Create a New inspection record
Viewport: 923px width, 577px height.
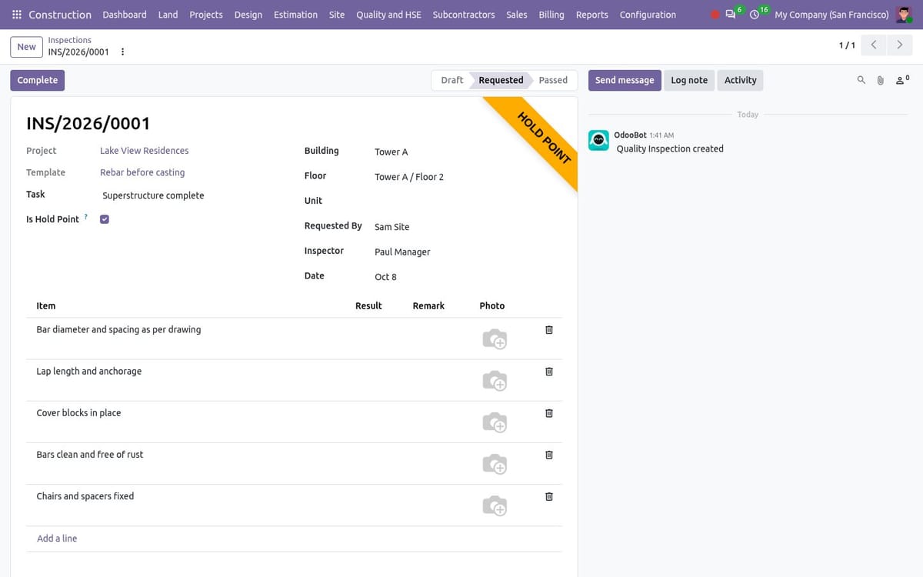pyautogui.click(x=27, y=47)
